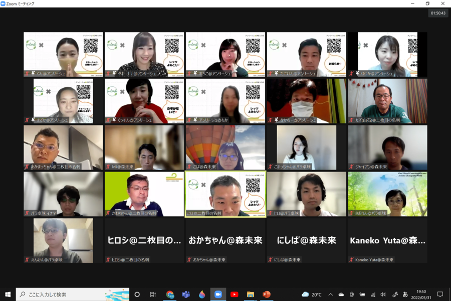The image size is (451, 301).
Task: Open the Windows Start menu
Action: point(8,294)
